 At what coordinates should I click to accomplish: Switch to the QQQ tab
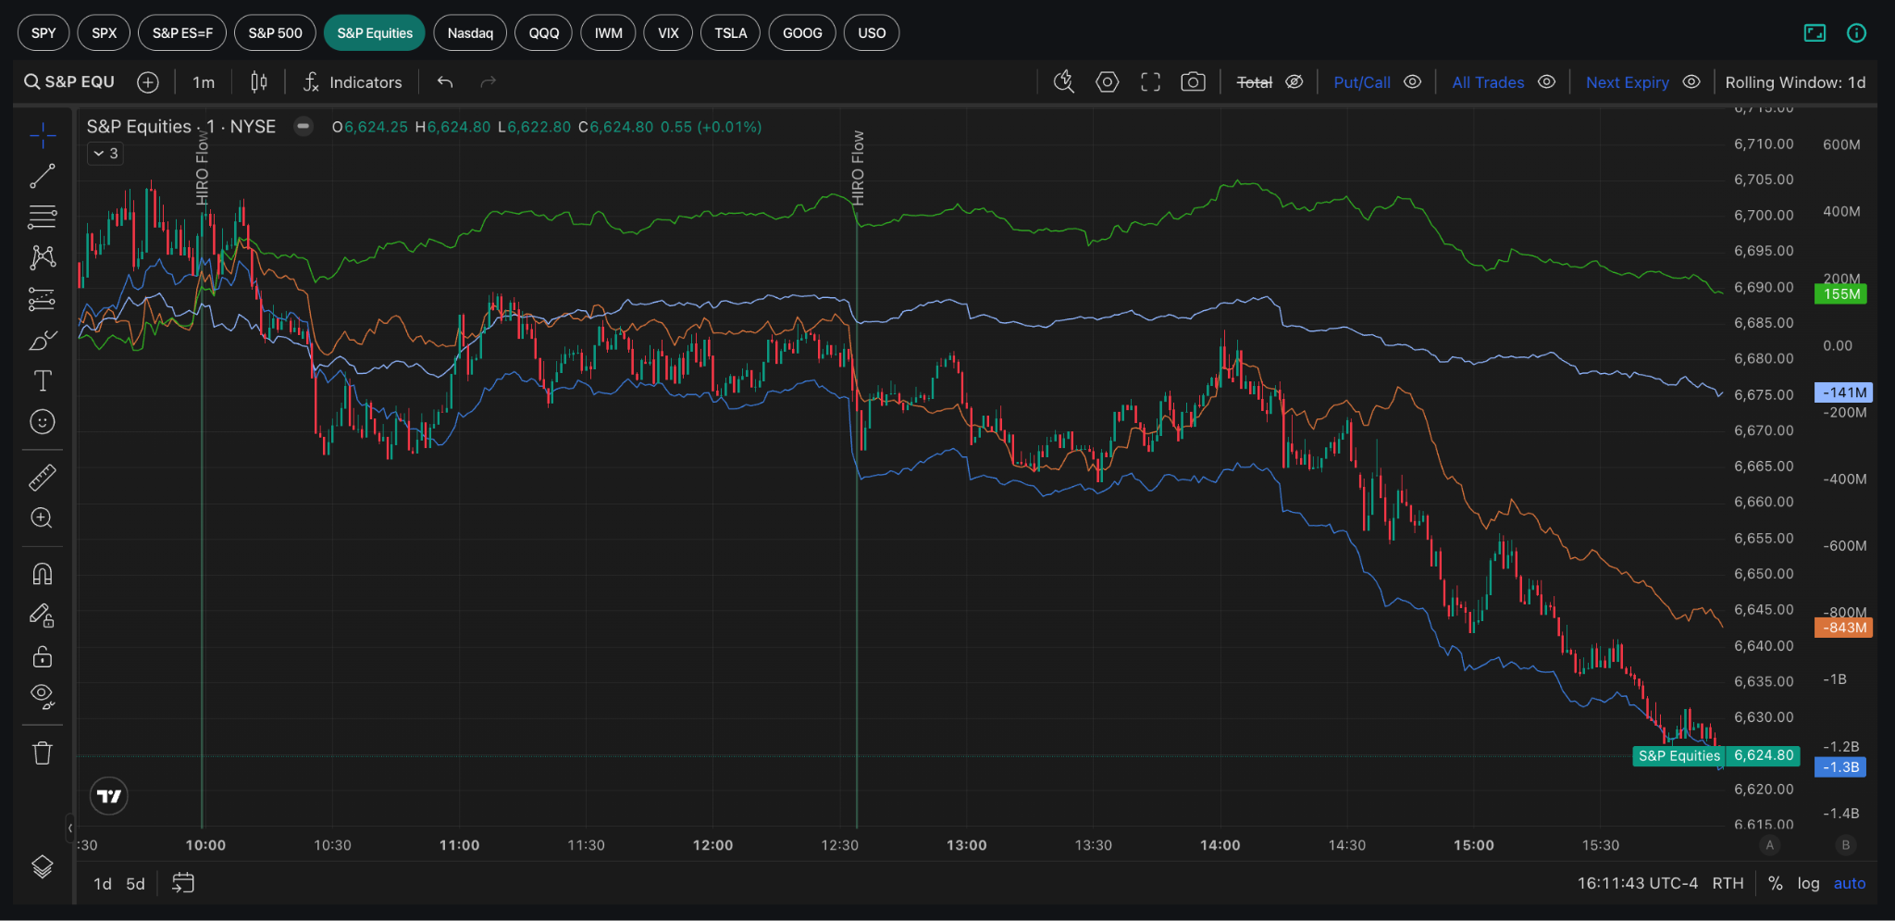pyautogui.click(x=544, y=33)
